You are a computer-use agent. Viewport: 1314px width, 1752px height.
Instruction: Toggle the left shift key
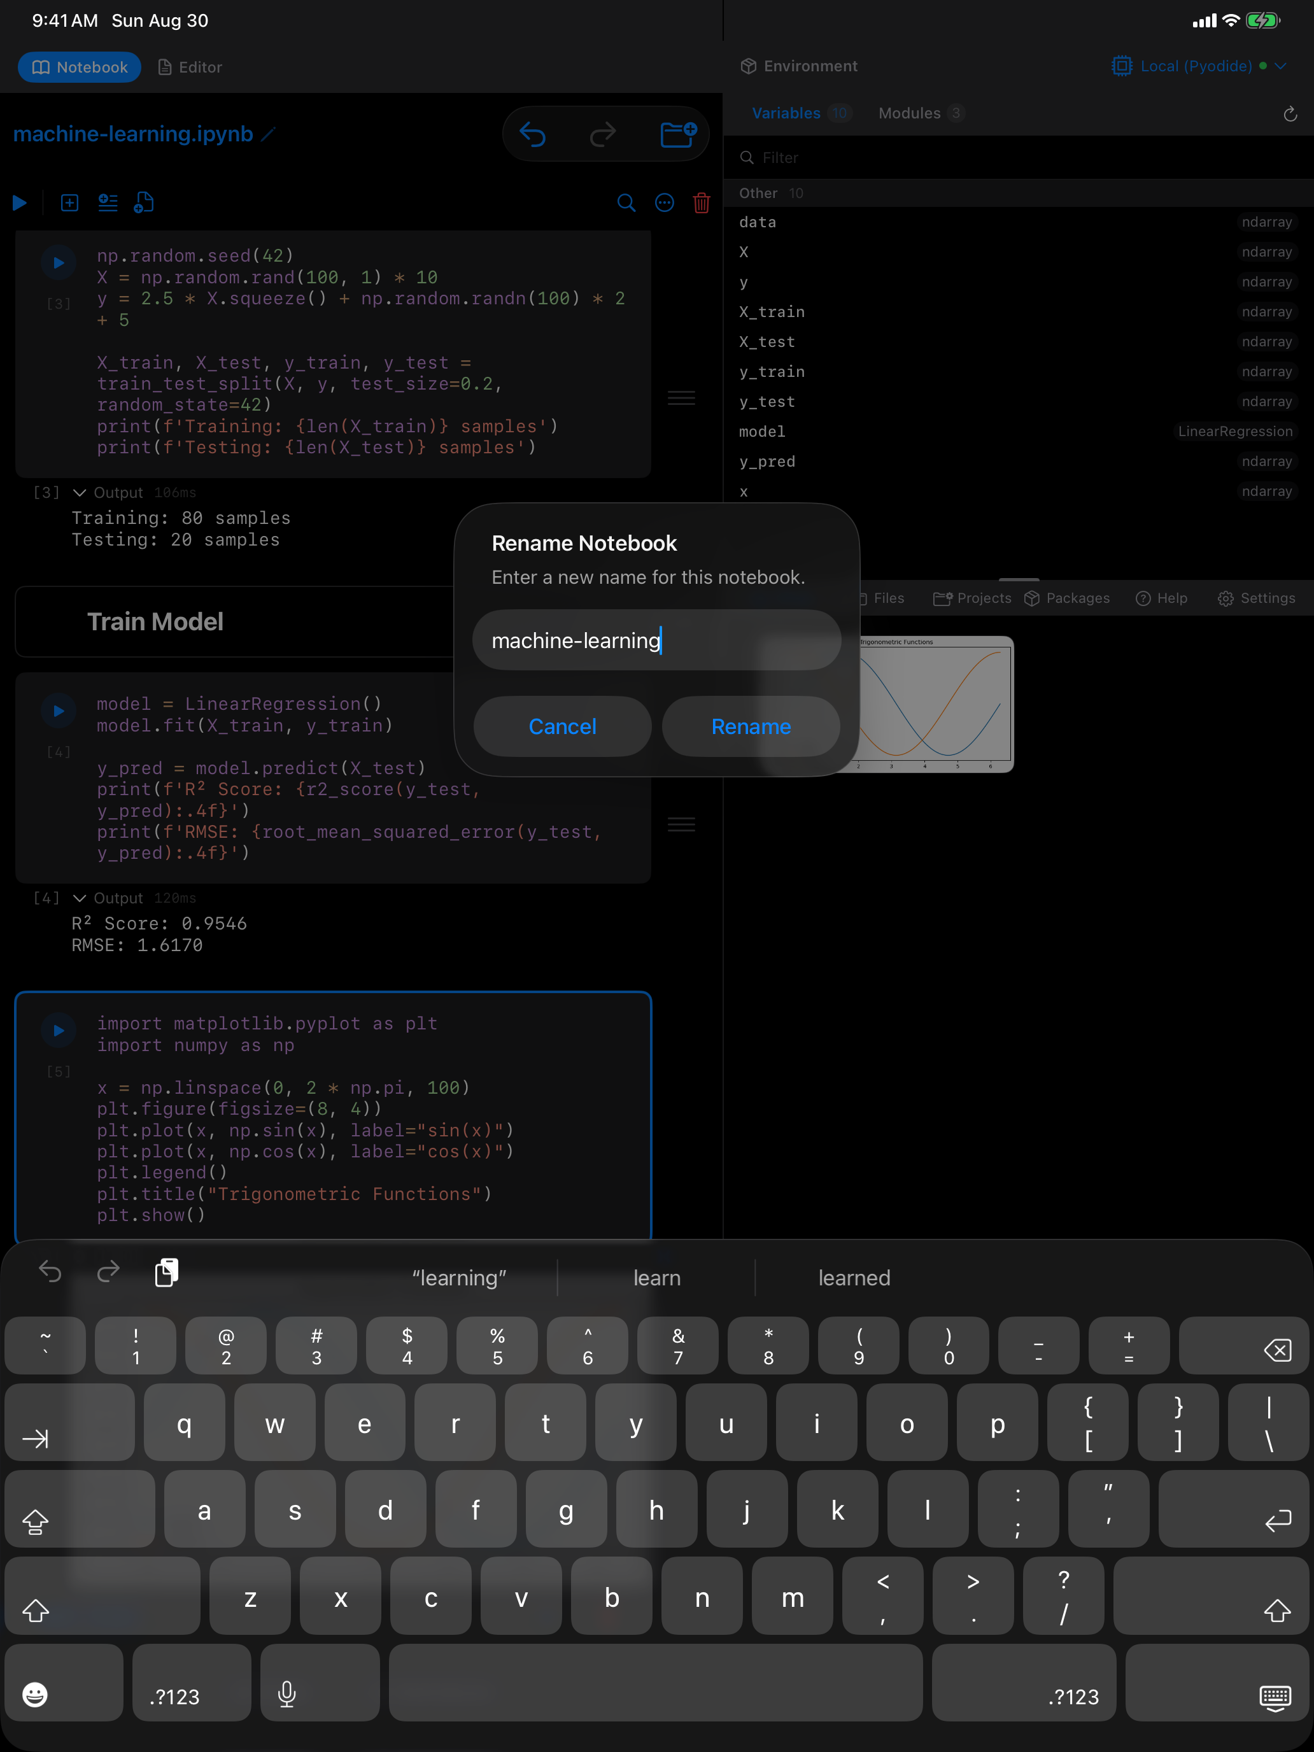(102, 1595)
